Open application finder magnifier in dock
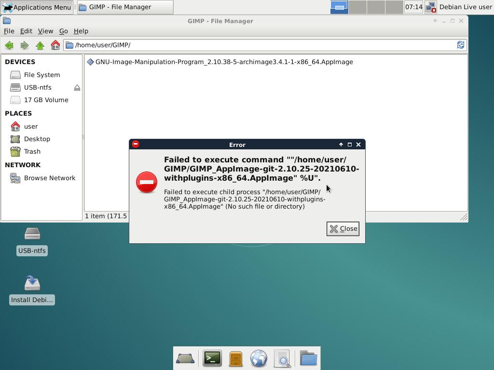Viewport: 494px width, 370px height. (x=282, y=358)
